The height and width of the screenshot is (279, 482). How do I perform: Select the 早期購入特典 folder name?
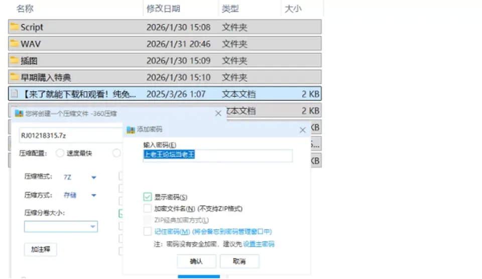click(46, 77)
